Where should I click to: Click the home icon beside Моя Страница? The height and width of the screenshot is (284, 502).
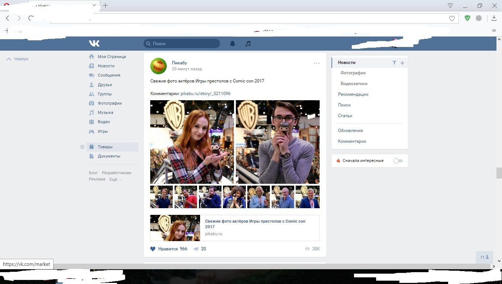(x=92, y=57)
